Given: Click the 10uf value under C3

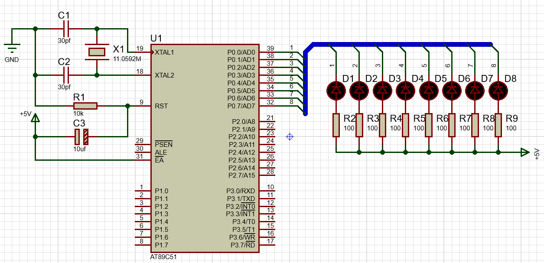Looking at the screenshot, I should (80, 149).
